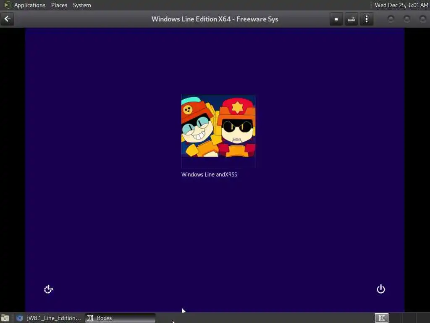Click the middle dimmed round window control
Screen dimensions: 430x323
pyautogui.click(x=407, y=19)
